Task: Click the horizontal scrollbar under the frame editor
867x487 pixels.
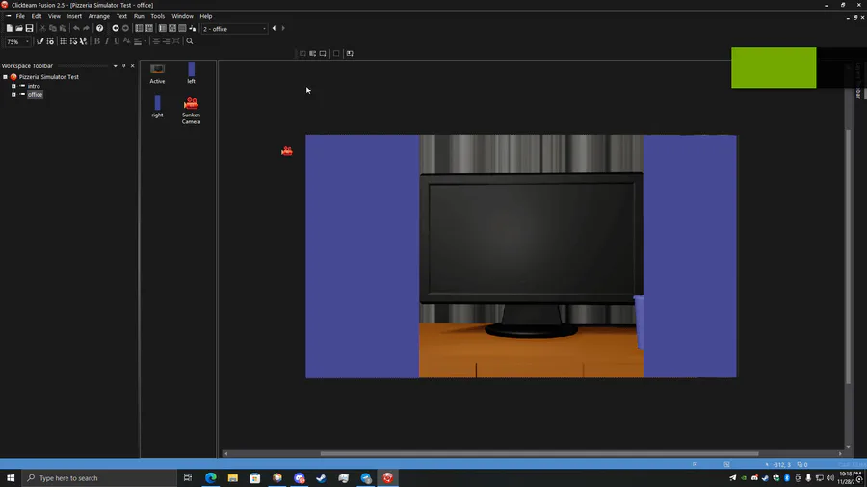Action: [x=539, y=454]
